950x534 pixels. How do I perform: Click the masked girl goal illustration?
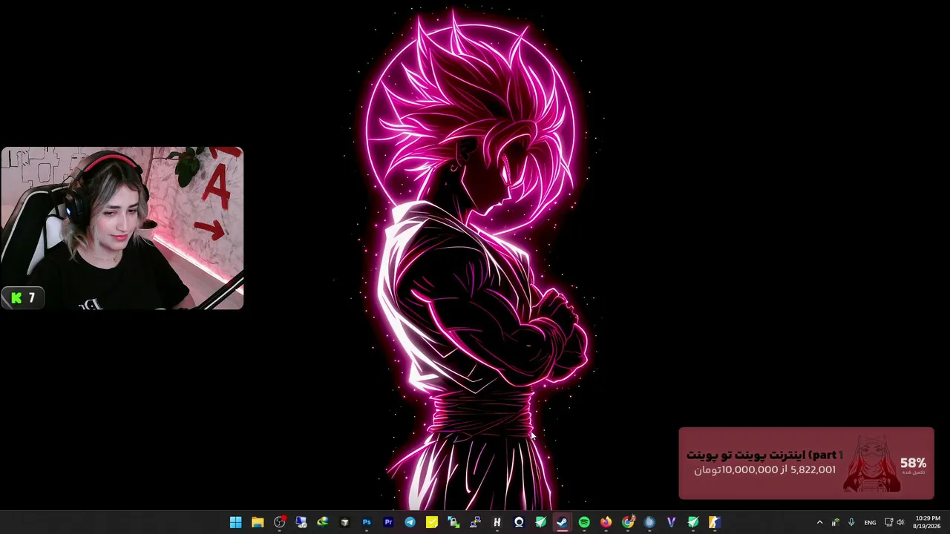[871, 464]
